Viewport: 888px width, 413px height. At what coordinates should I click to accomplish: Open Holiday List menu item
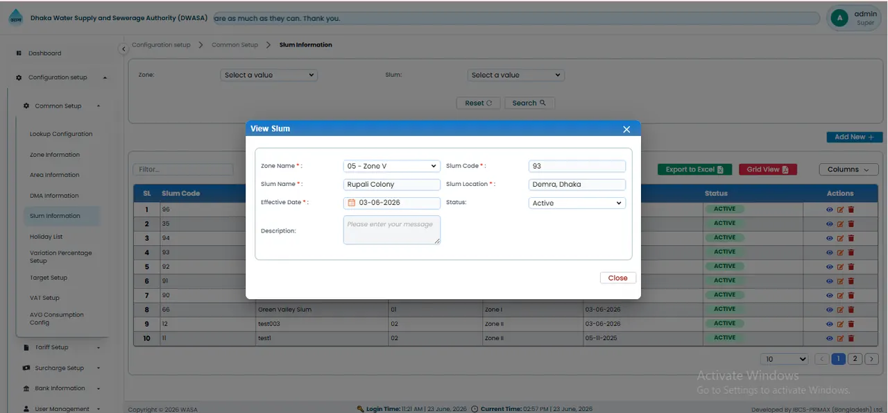46,237
